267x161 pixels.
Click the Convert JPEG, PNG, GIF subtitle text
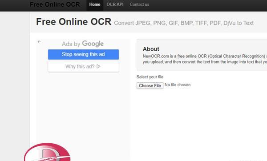(184, 23)
